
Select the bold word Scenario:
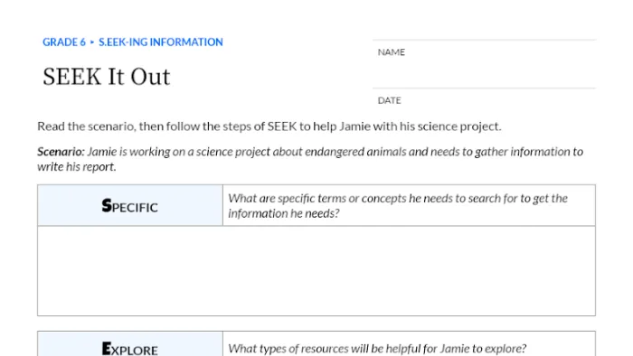coord(61,152)
